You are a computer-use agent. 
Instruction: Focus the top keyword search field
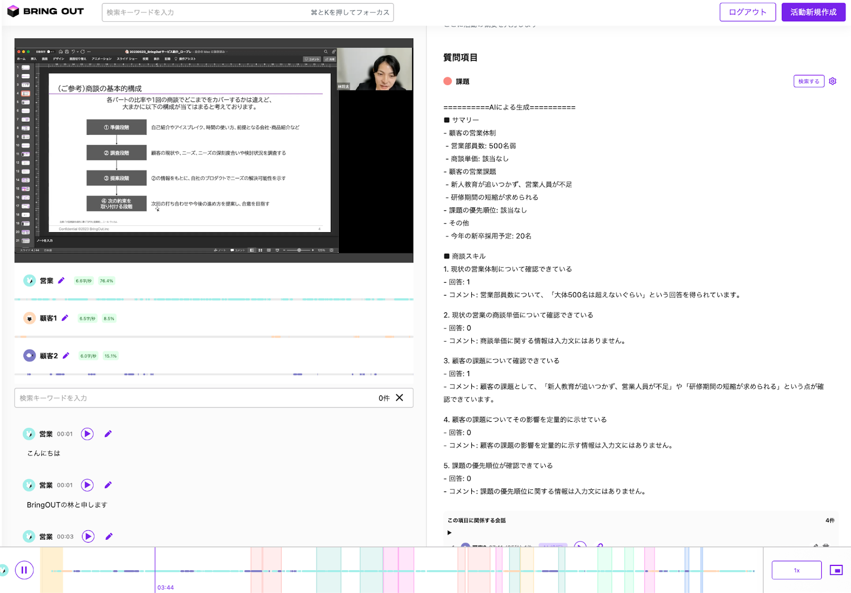coord(247,12)
